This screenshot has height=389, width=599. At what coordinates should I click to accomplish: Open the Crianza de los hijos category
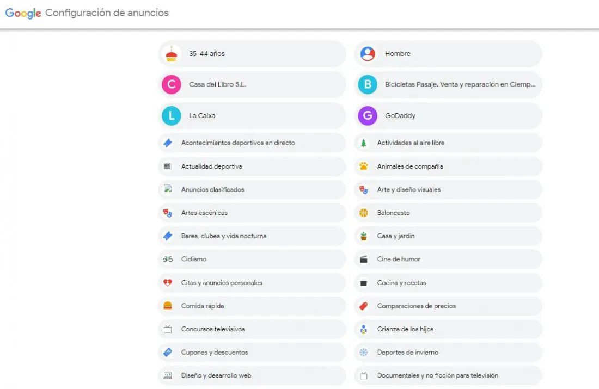(448, 329)
